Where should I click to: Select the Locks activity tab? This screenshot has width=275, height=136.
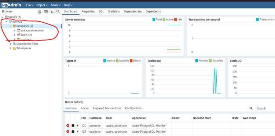click(x=85, y=108)
